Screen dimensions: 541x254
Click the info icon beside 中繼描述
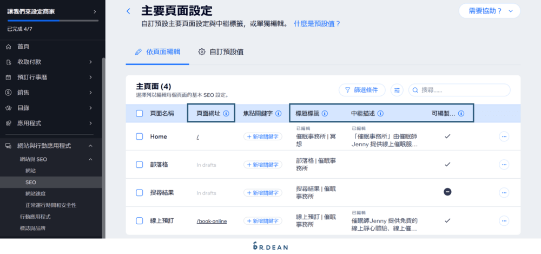380,113
